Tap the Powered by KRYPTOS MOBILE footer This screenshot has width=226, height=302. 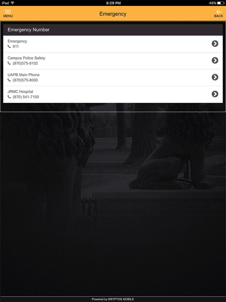(x=113, y=299)
